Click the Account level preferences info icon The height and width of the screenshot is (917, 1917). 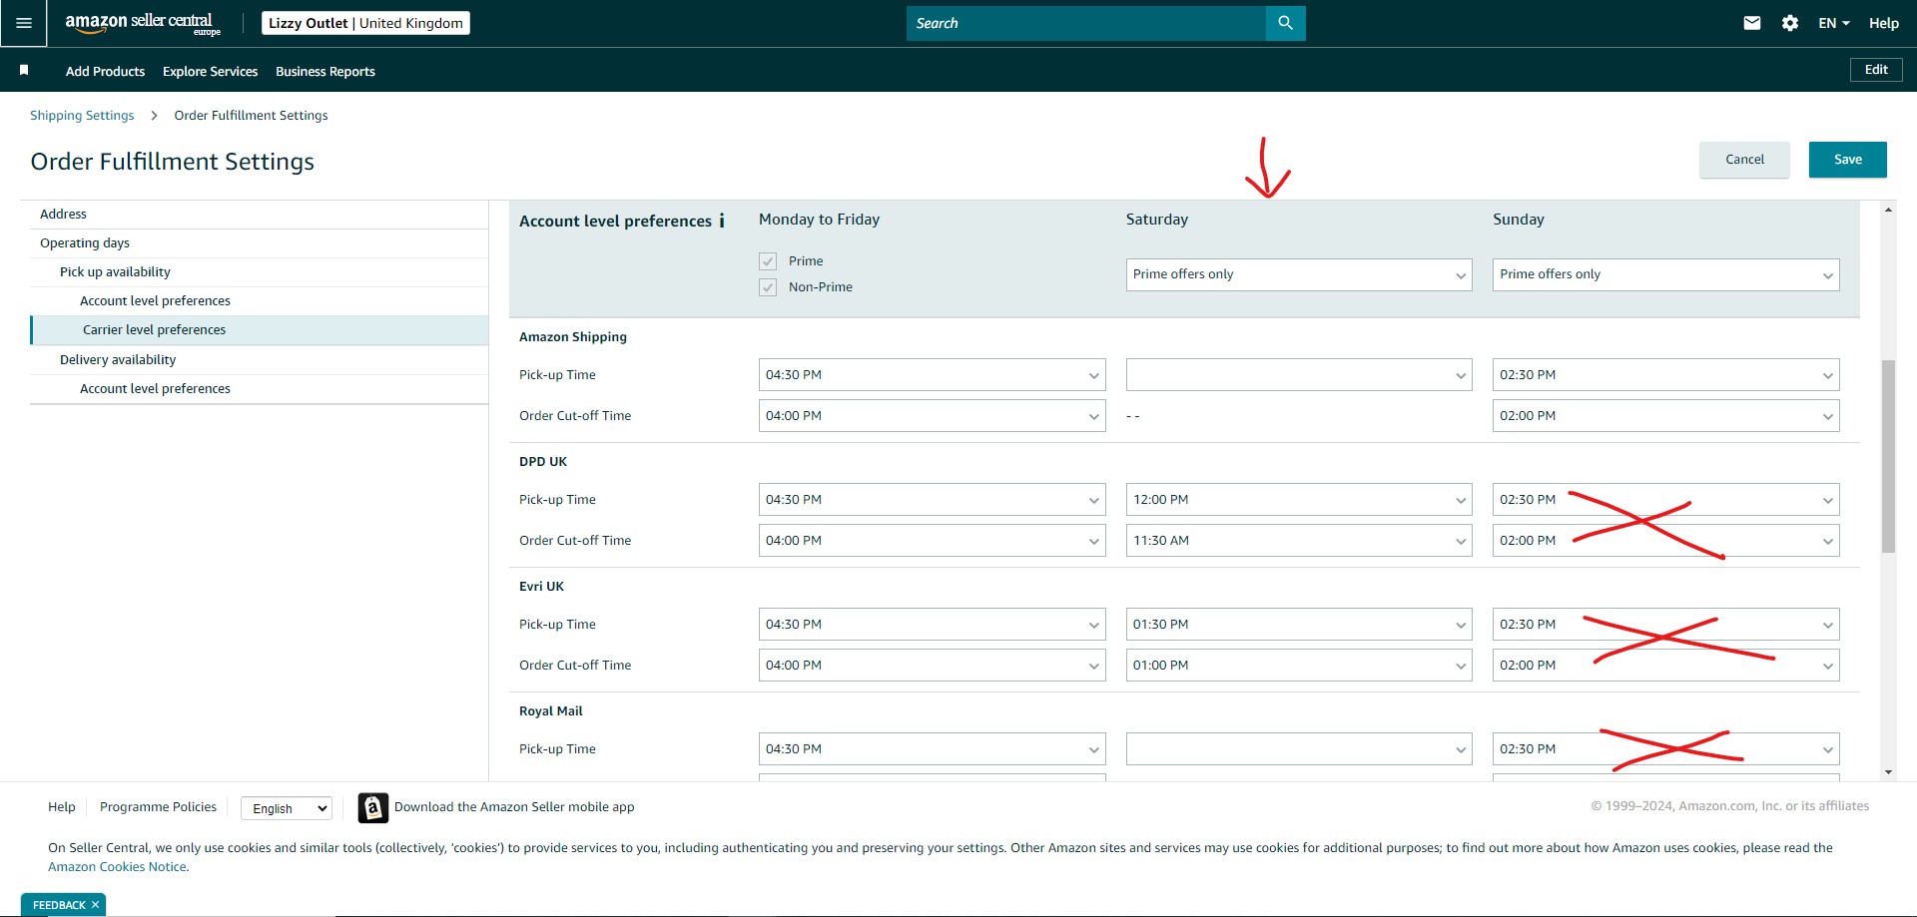pos(722,221)
